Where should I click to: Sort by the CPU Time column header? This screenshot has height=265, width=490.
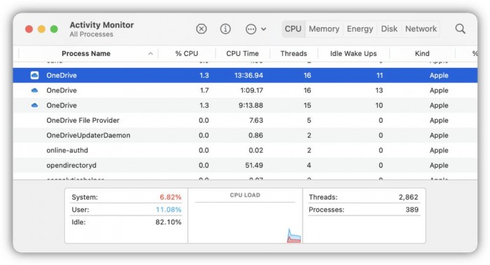(242, 53)
